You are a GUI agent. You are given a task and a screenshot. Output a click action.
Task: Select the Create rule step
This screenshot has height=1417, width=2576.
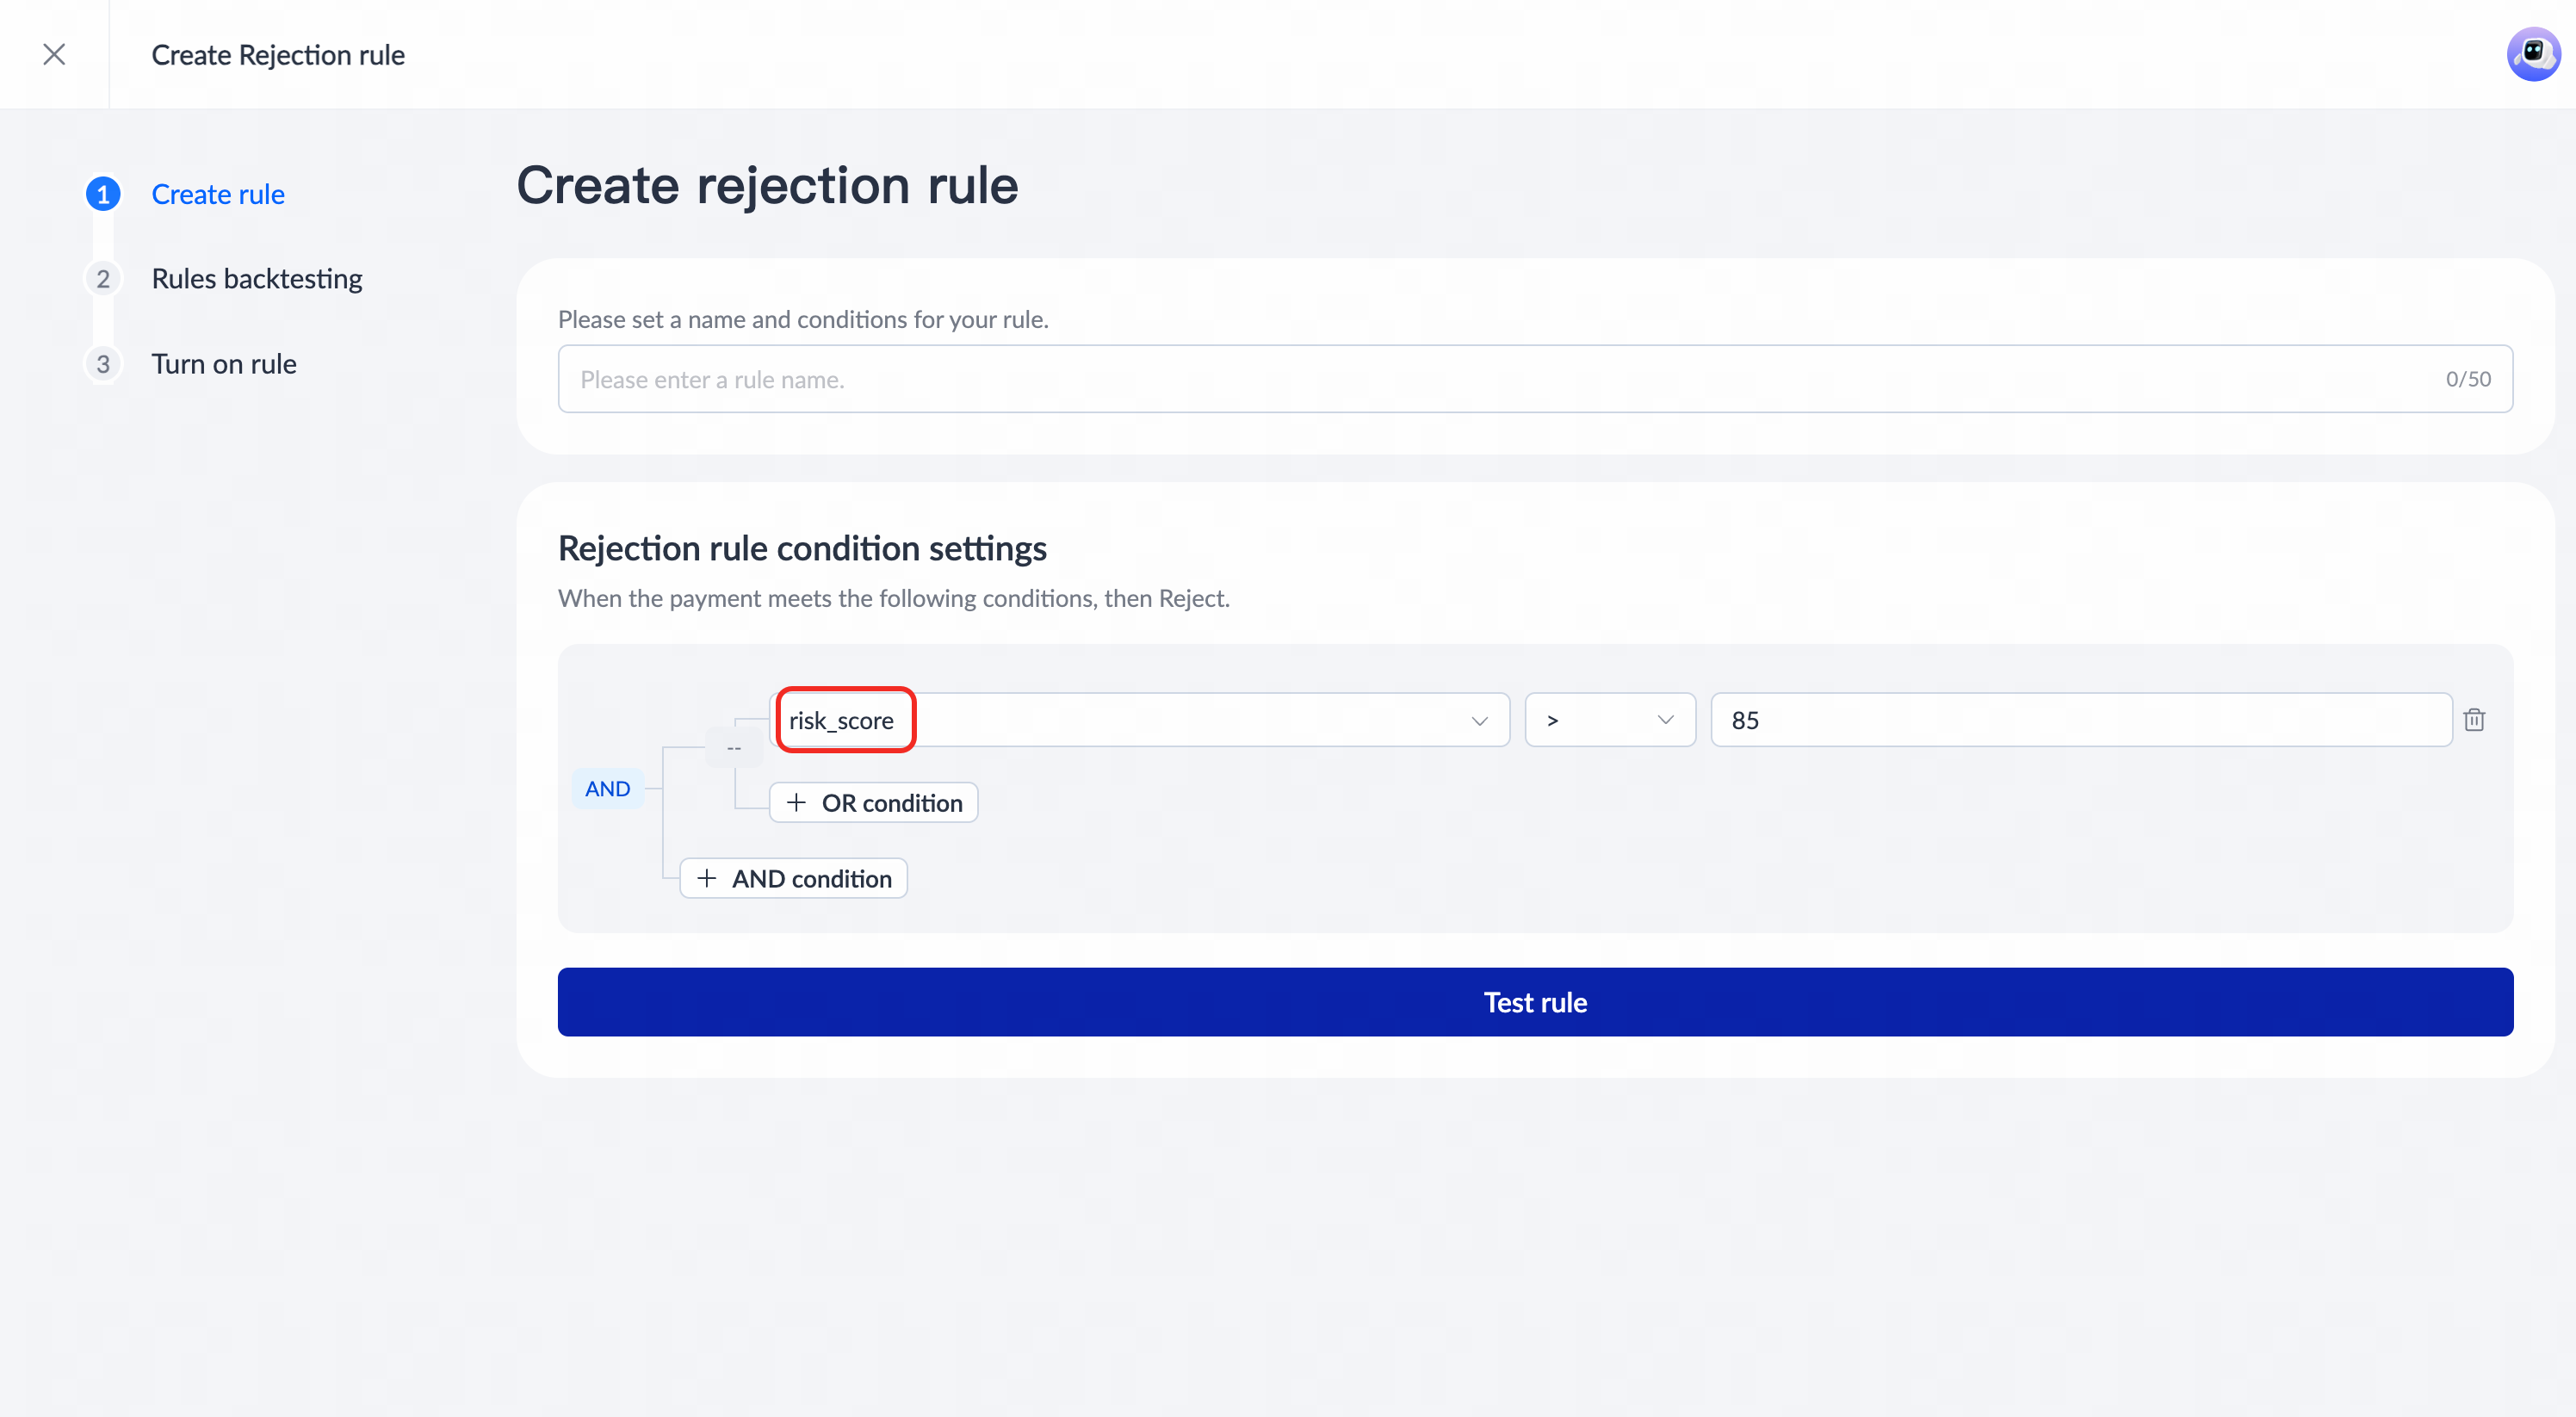(218, 194)
